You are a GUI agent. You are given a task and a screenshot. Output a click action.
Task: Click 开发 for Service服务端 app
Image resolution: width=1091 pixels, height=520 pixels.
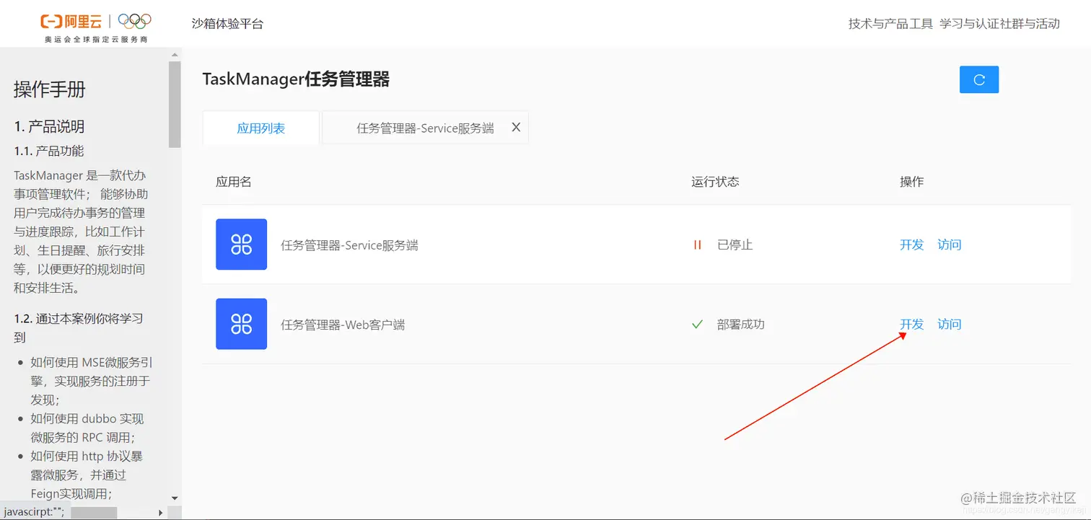pyautogui.click(x=911, y=244)
